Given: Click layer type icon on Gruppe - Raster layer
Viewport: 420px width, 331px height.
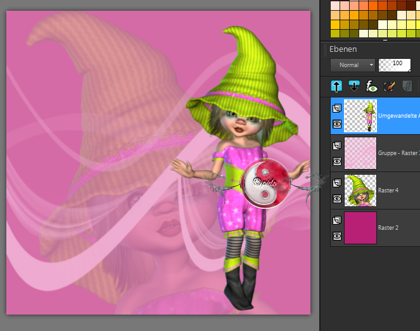Looking at the screenshot, I should [x=337, y=146].
